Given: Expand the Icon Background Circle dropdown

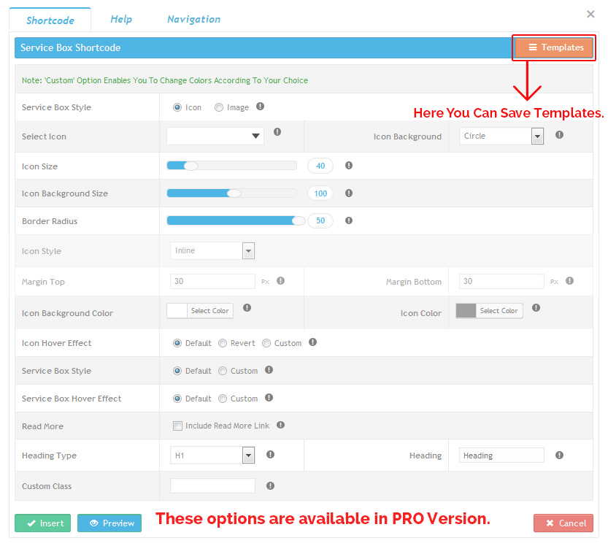Looking at the screenshot, I should pyautogui.click(x=501, y=136).
